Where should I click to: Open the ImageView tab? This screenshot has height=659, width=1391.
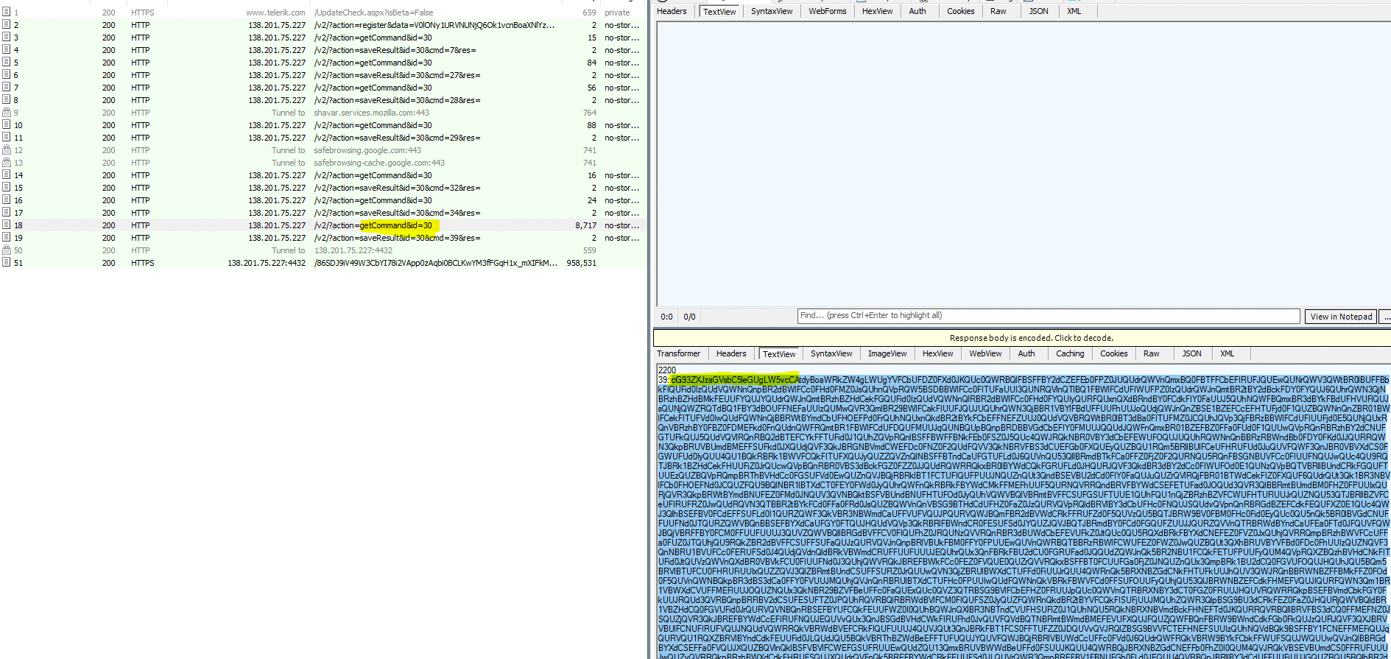click(887, 353)
